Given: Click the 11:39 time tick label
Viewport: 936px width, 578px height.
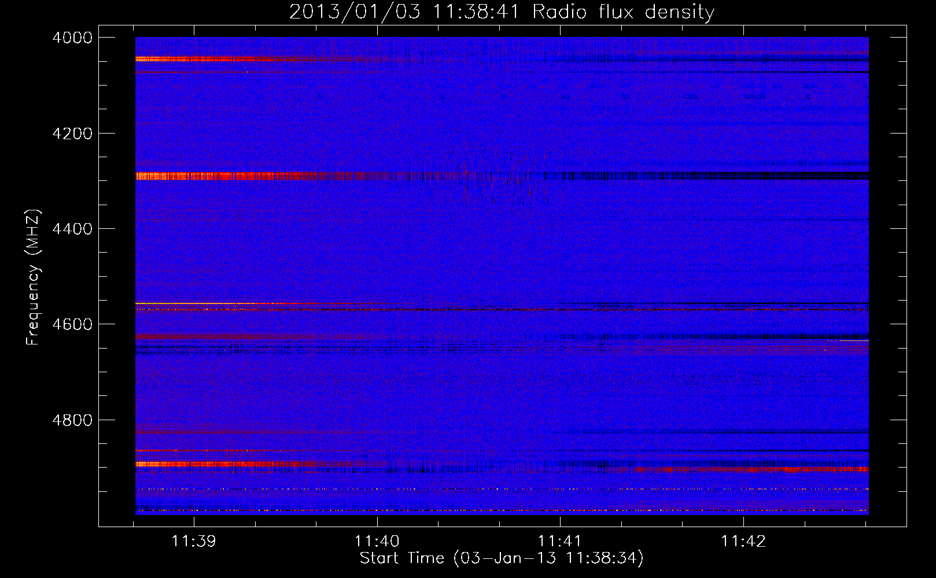Looking at the screenshot, I should point(194,541).
